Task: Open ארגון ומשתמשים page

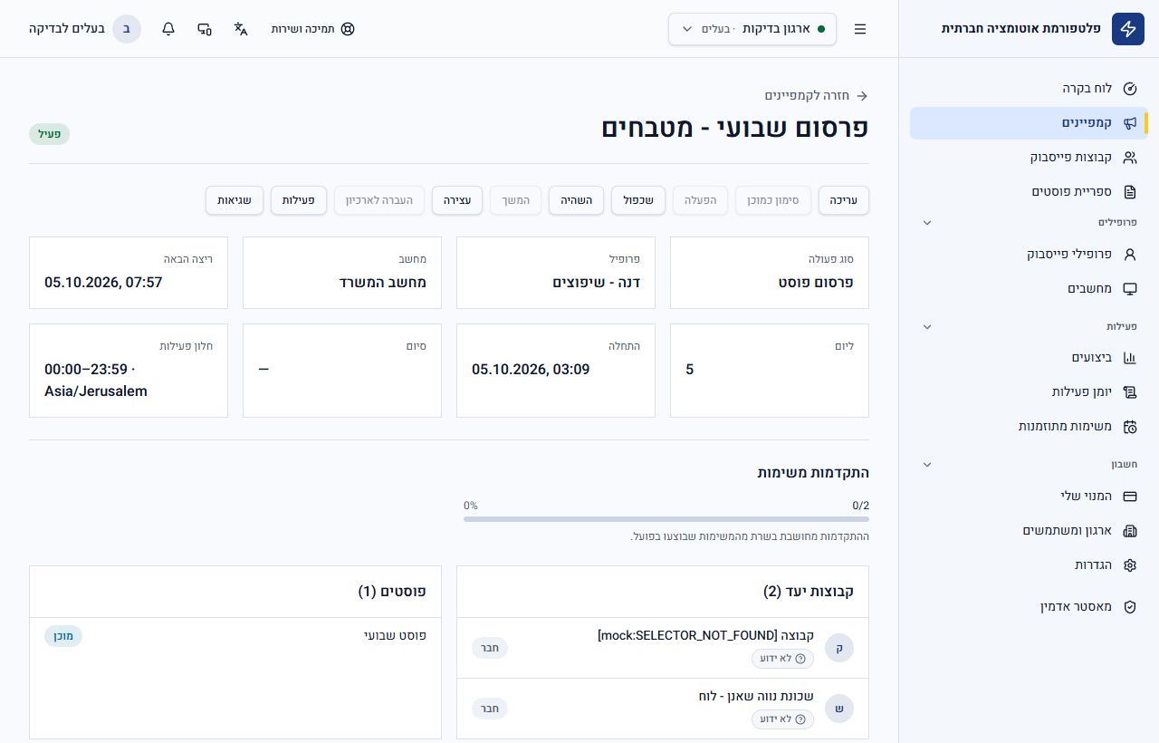Action: click(x=1029, y=531)
